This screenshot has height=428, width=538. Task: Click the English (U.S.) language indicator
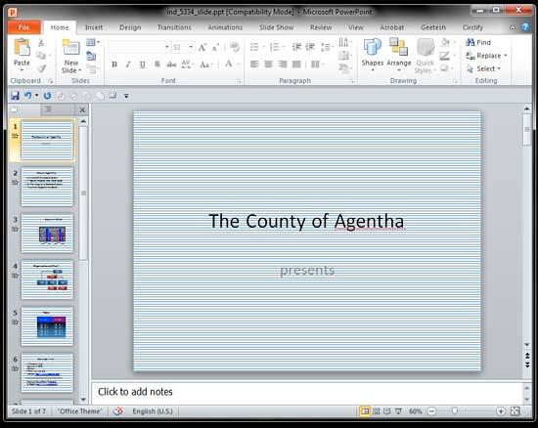click(x=153, y=410)
